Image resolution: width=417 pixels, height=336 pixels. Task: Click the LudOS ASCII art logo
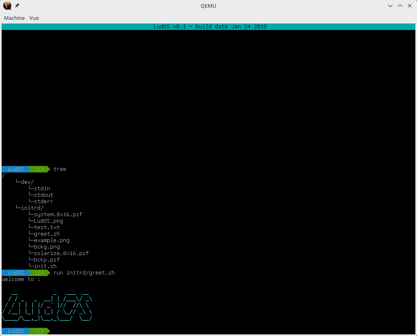[x=47, y=307]
